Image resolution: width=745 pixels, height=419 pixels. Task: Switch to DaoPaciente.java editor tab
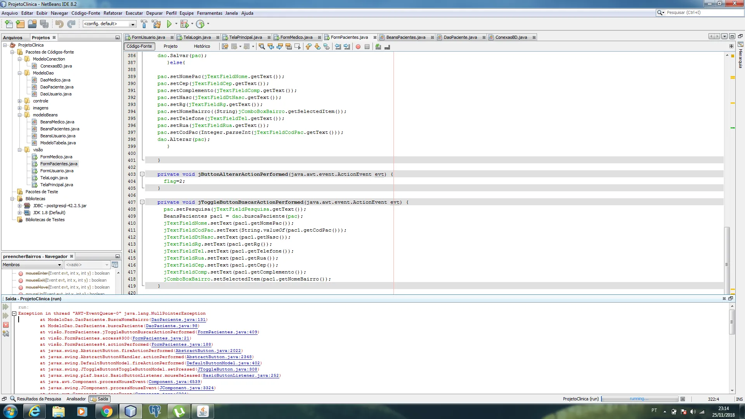pos(460,37)
